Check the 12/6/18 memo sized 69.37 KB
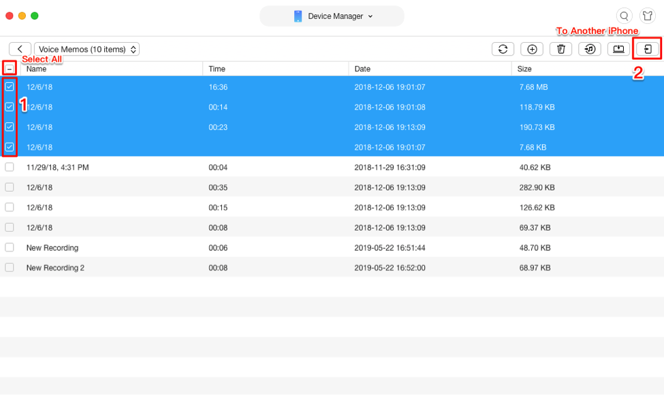This screenshot has width=664, height=395. (x=10, y=228)
